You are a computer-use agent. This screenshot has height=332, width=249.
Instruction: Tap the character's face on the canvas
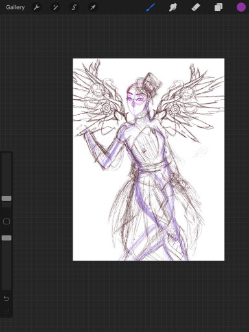136,102
